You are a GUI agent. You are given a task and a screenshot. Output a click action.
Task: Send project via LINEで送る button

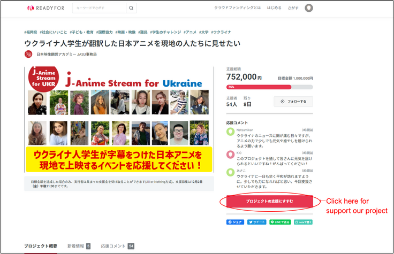281,221
